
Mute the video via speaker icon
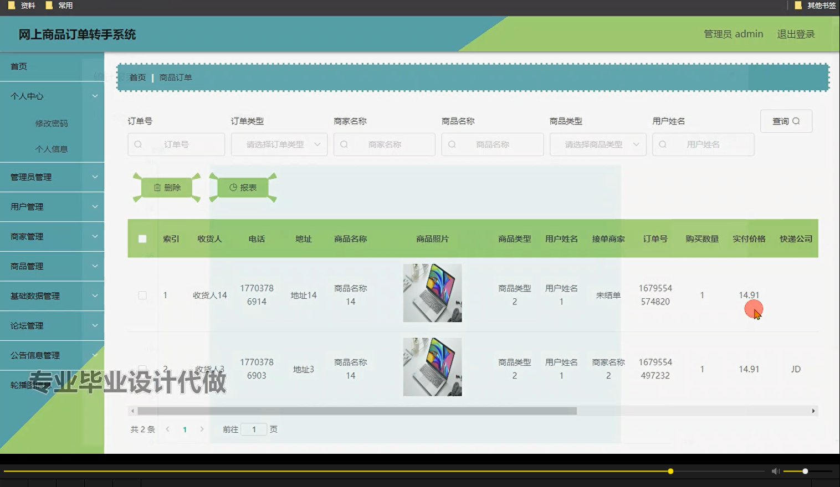click(x=775, y=471)
